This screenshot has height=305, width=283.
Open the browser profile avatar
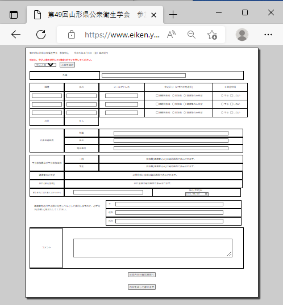242,35
